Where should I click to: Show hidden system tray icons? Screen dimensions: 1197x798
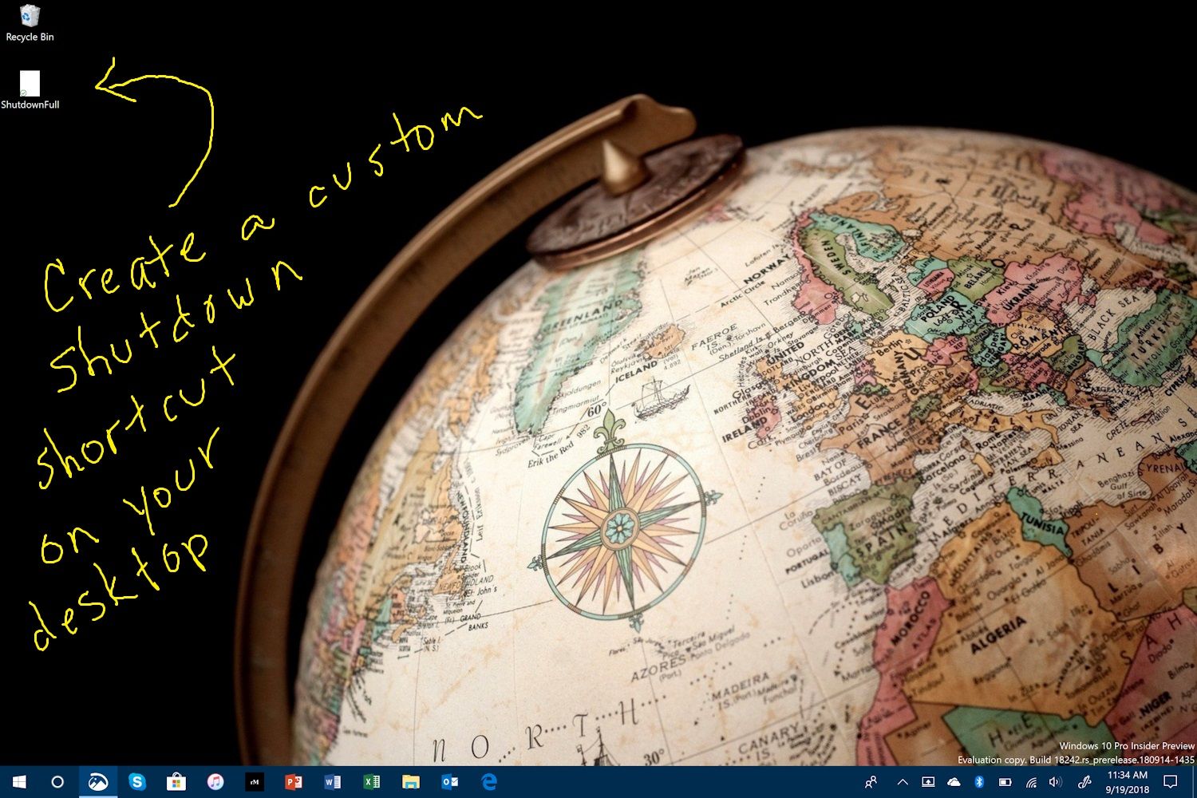coord(903,782)
